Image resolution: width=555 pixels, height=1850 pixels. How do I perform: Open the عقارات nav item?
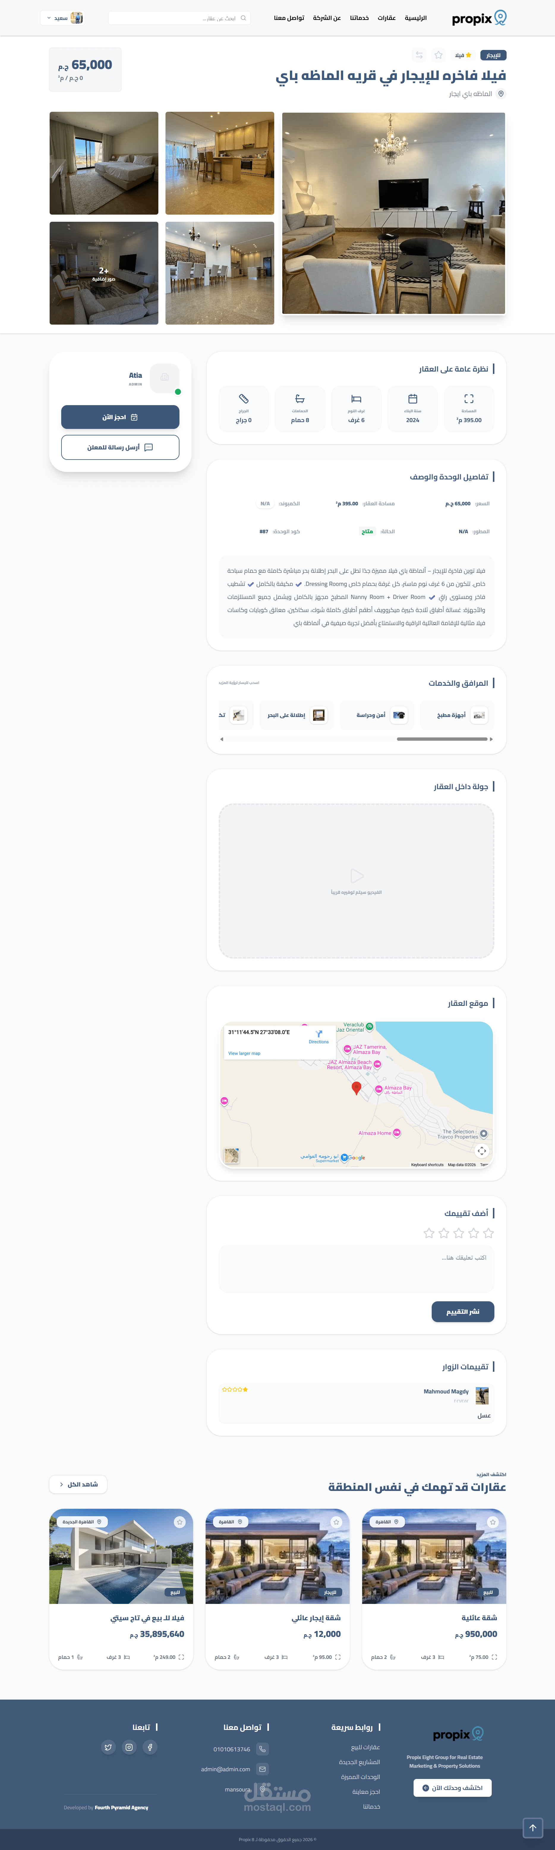click(387, 18)
